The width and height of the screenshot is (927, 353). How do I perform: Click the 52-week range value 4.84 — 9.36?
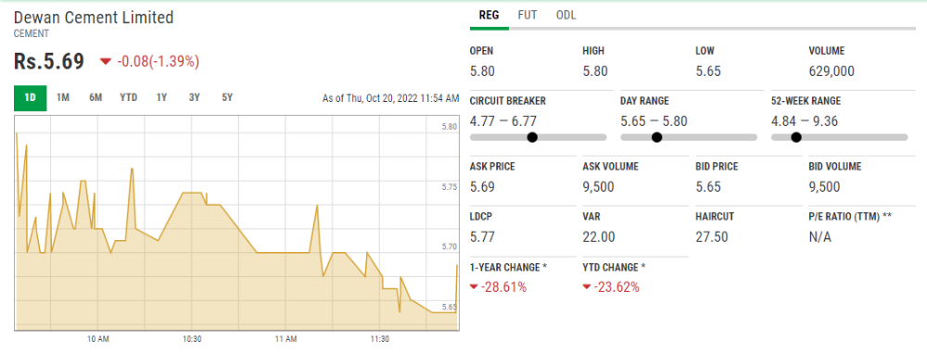(805, 121)
